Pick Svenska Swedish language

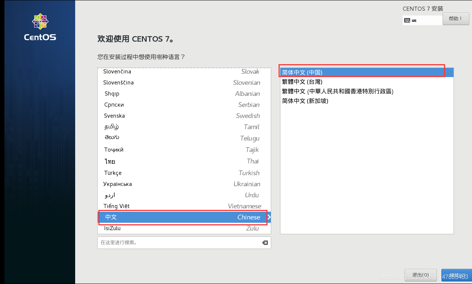184,116
